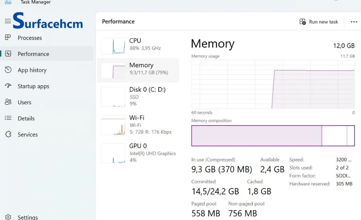Click the Processes sidebar icon
The image size is (361, 220).
pos(8,38)
